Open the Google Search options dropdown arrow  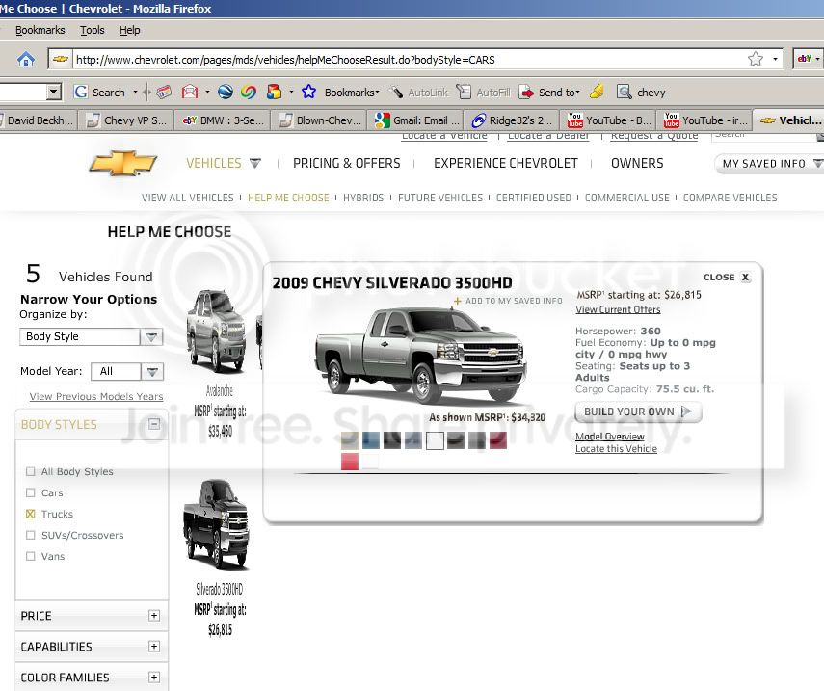coord(135,92)
